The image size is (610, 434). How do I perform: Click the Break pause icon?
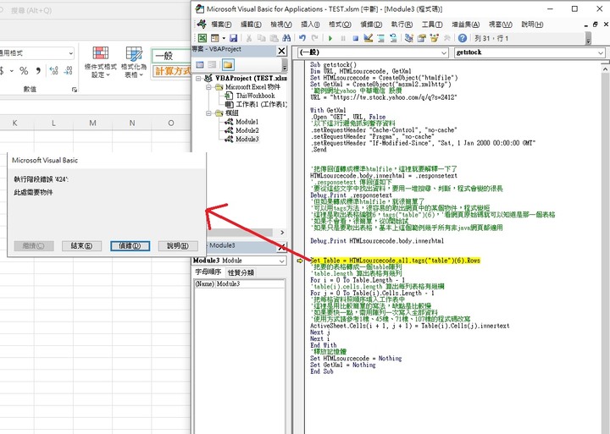343,38
